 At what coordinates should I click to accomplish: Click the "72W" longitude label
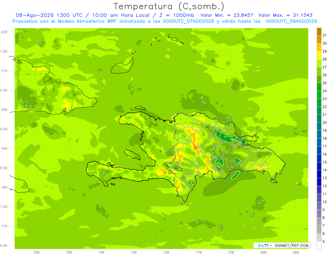(x=166, y=252)
